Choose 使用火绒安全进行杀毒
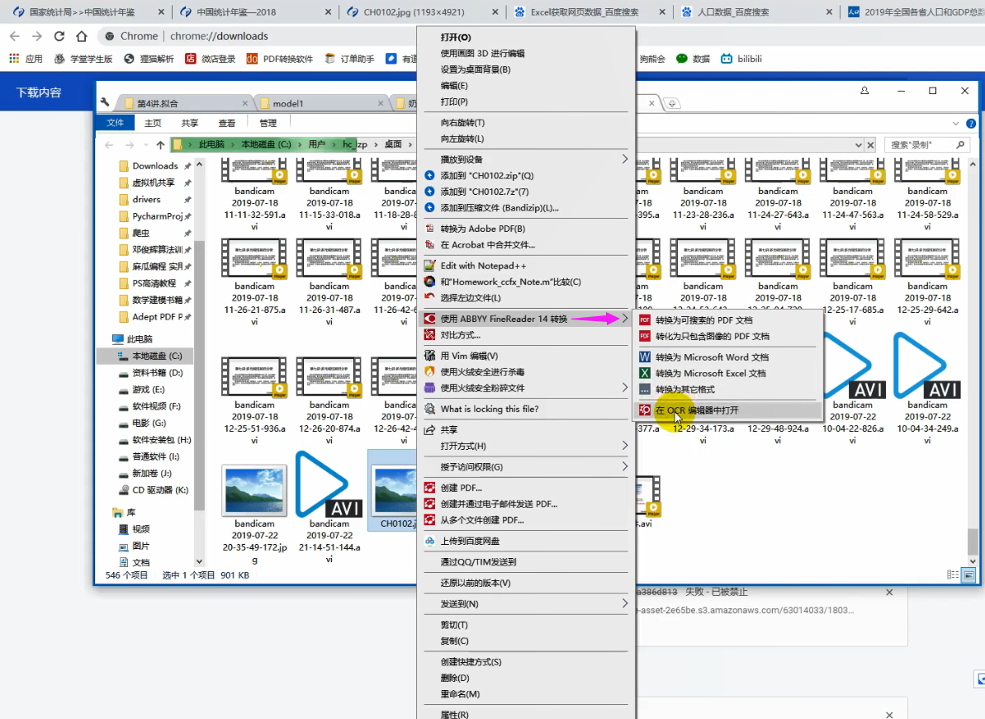Viewport: 985px width, 719px height. [482, 371]
